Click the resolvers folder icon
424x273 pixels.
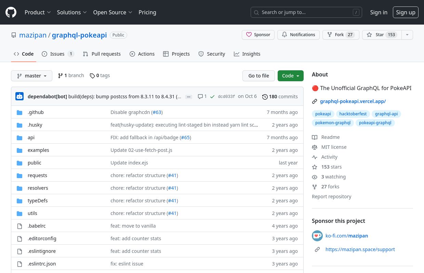coord(19,188)
